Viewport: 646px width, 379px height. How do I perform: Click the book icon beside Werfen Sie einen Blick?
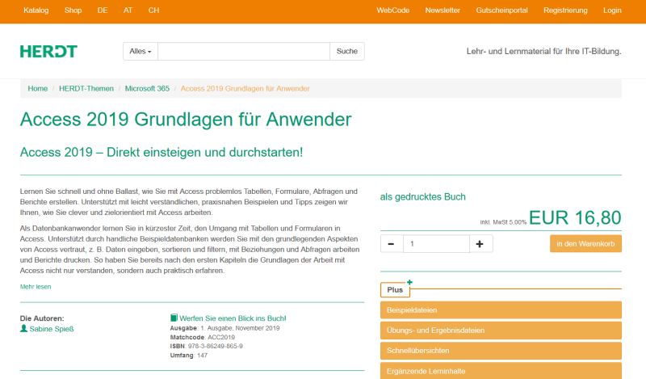pos(174,318)
